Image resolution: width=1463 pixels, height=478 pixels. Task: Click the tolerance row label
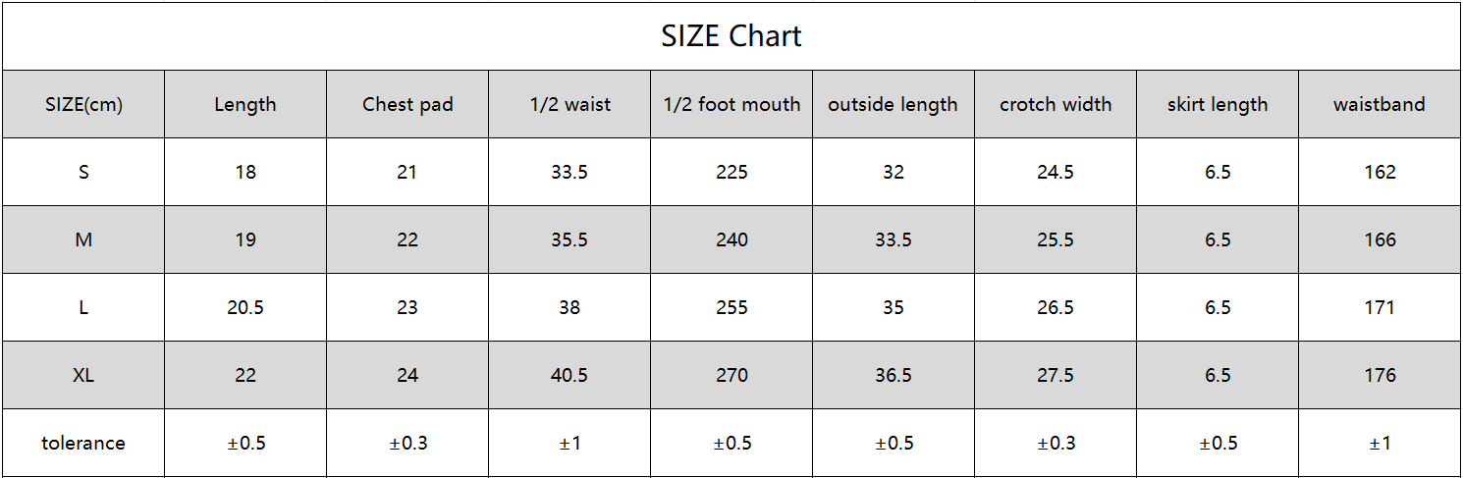pyautogui.click(x=83, y=443)
